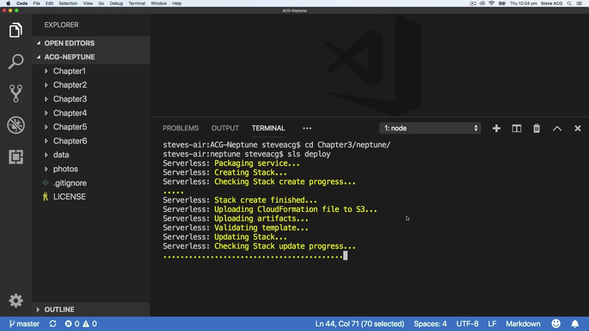Switch to the OUTPUT tab
The width and height of the screenshot is (589, 331).
coord(225,128)
